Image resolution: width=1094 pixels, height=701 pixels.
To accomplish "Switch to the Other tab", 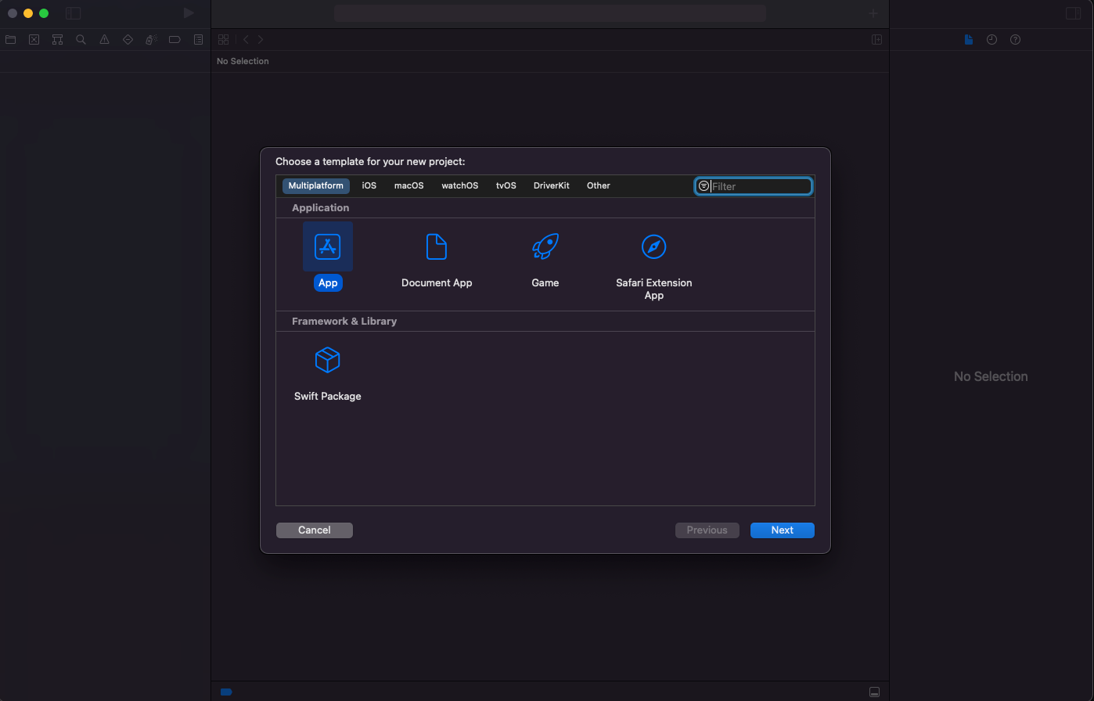I will point(599,185).
